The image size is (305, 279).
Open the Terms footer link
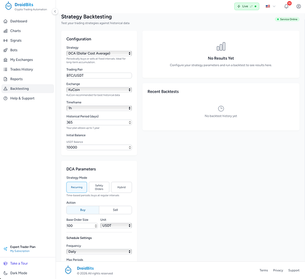(x=264, y=270)
